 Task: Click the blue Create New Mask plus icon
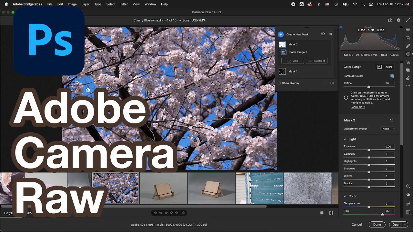(x=281, y=34)
